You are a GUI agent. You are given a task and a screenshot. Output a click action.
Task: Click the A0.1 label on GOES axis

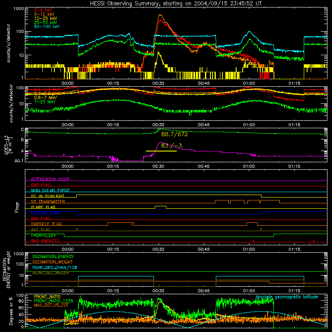pyautogui.click(x=19, y=161)
